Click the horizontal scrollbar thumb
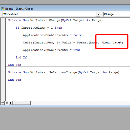Viewport: 130px width, 130px height. pyautogui.click(x=22, y=103)
